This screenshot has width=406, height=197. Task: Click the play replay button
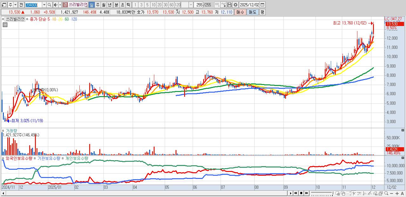(291, 193)
